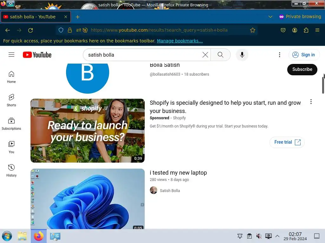325x243 pixels.
Task: Click the muted volume tray icon
Action: pyautogui.click(x=259, y=236)
